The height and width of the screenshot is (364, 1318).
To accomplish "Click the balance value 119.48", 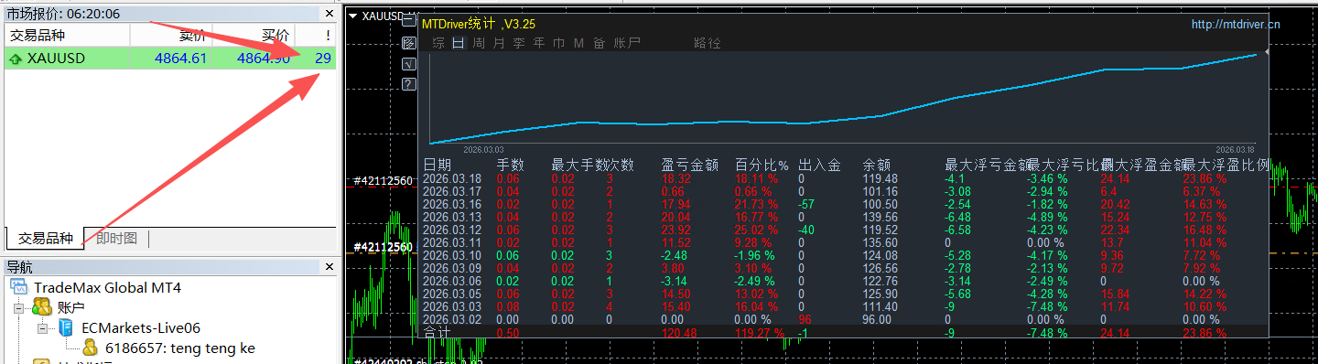I will 880,179.
